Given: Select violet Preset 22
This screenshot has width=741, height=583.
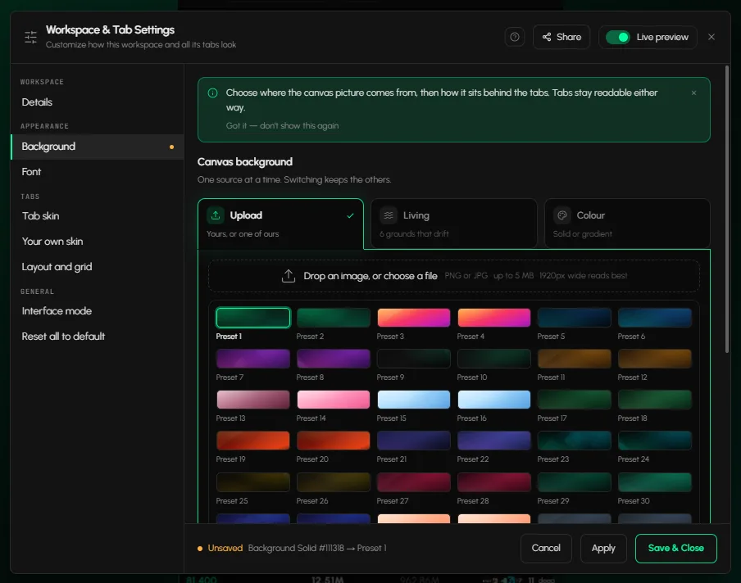Looking at the screenshot, I should (494, 441).
